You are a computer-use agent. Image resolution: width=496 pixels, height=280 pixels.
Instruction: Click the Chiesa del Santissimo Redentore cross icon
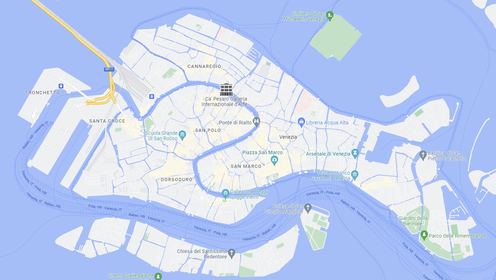(x=232, y=253)
